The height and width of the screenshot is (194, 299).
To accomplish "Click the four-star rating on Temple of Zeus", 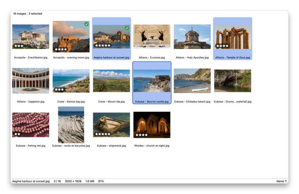I will [222, 46].
